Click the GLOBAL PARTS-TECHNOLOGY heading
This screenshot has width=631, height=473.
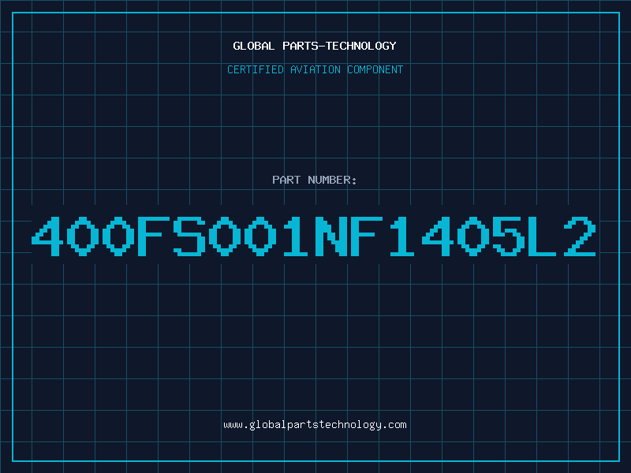pyautogui.click(x=315, y=46)
